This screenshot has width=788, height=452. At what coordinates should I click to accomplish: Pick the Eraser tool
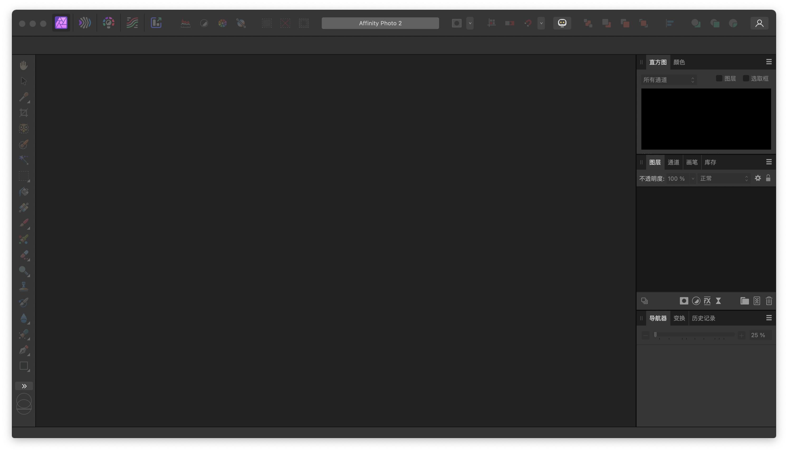point(24,255)
